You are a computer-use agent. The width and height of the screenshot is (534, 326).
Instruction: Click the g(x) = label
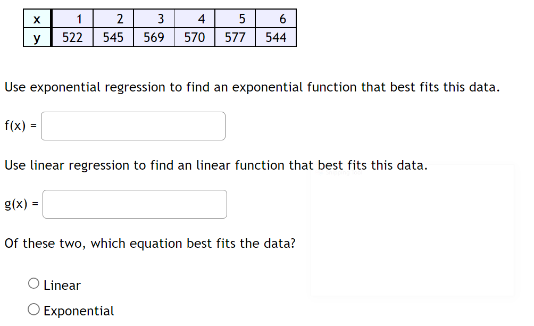click(x=20, y=204)
